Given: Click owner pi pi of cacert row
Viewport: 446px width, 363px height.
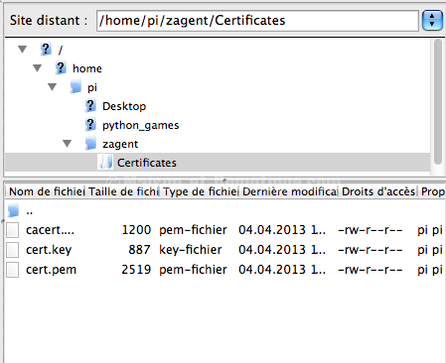Looking at the screenshot, I should point(430,230).
